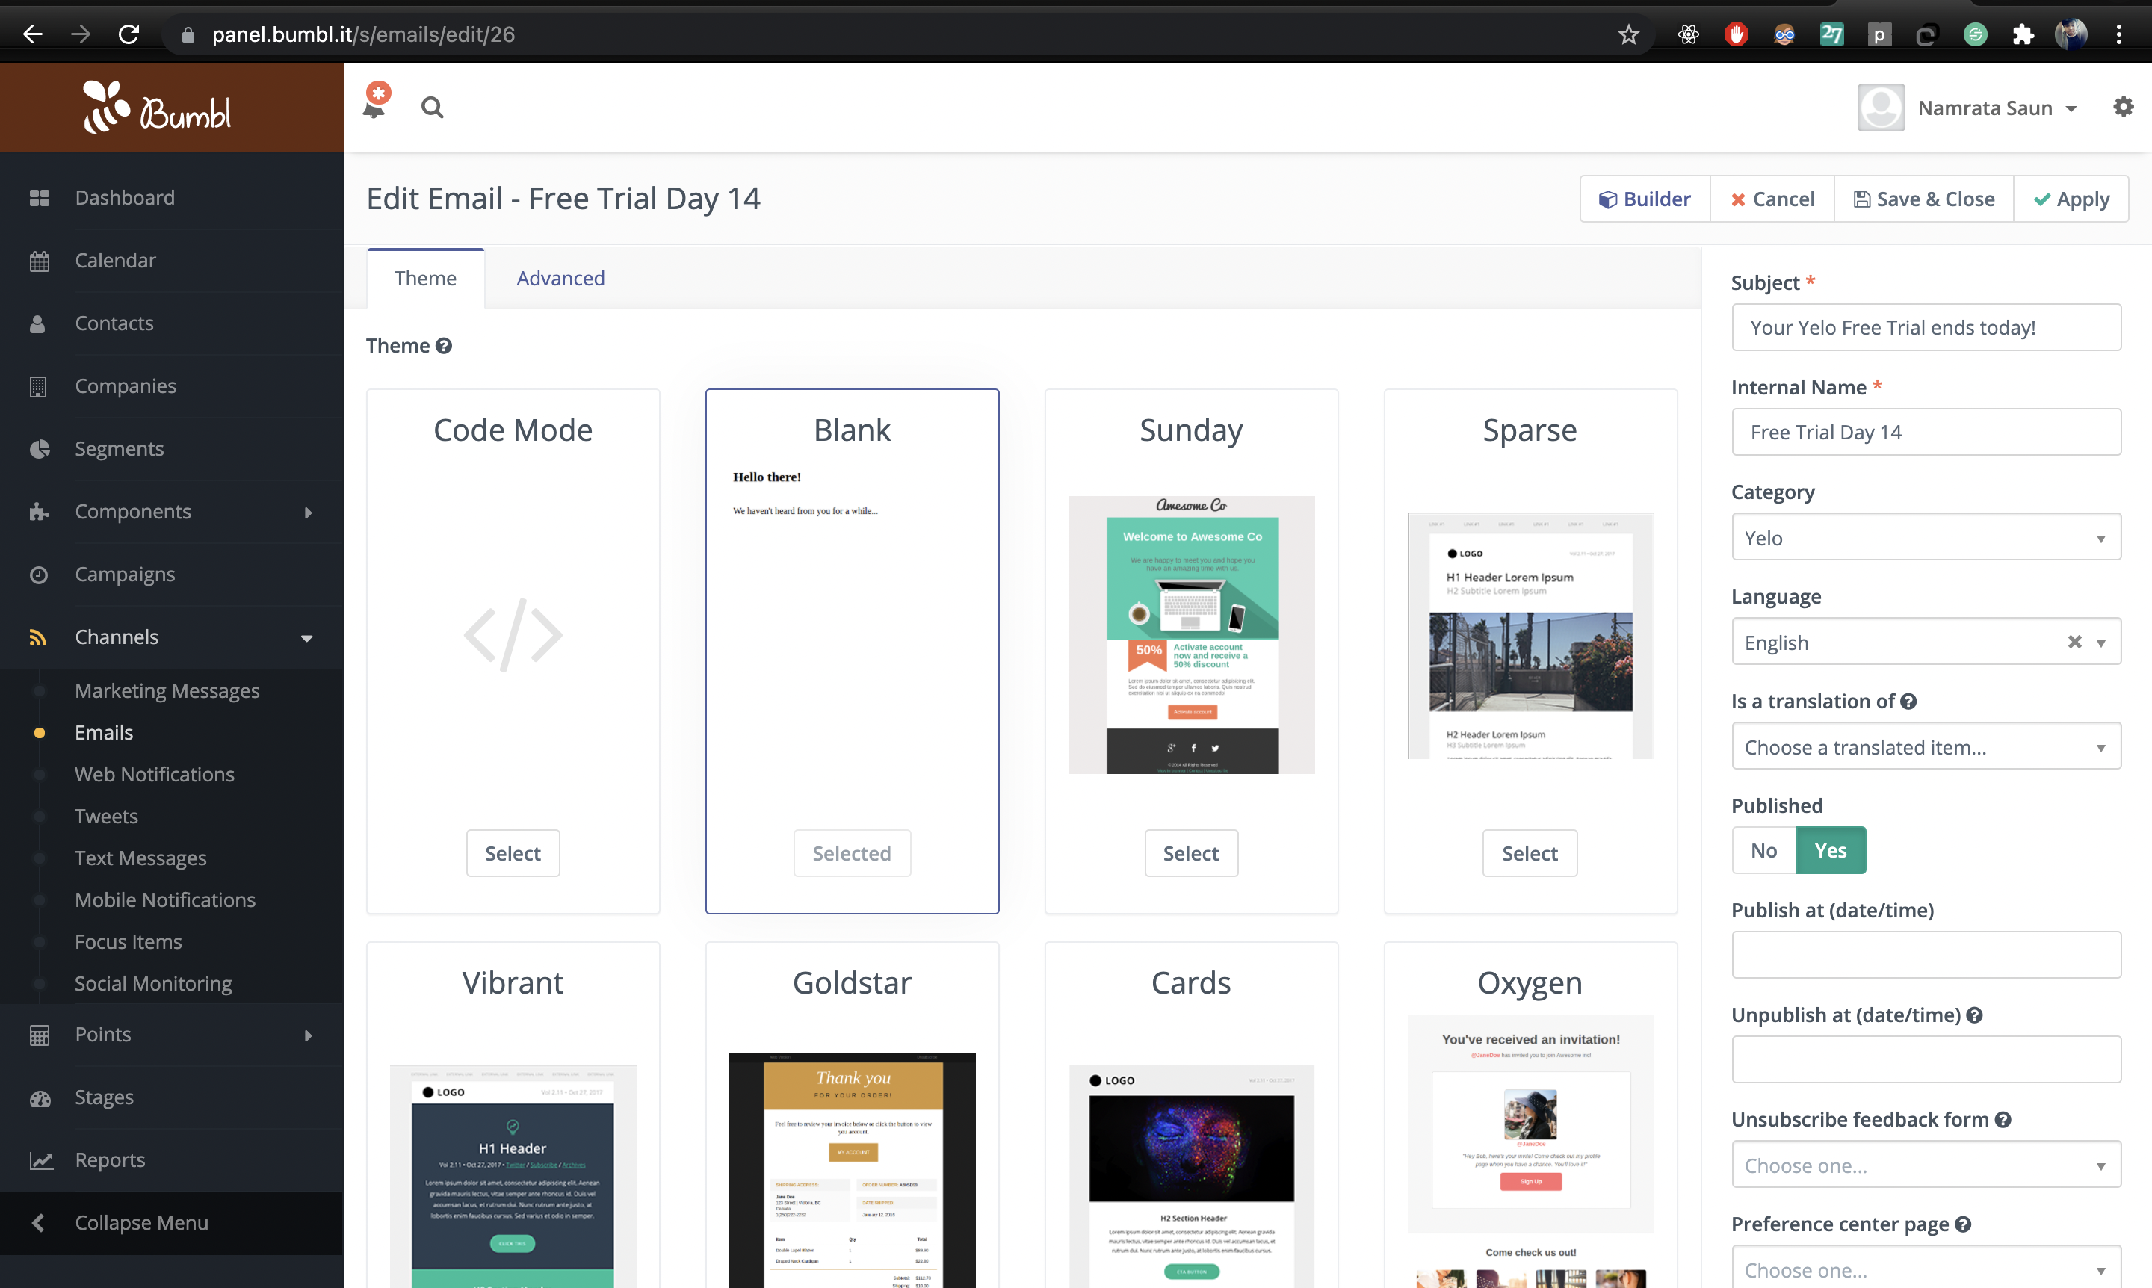Expand the Points submenu arrow

[308, 1035]
